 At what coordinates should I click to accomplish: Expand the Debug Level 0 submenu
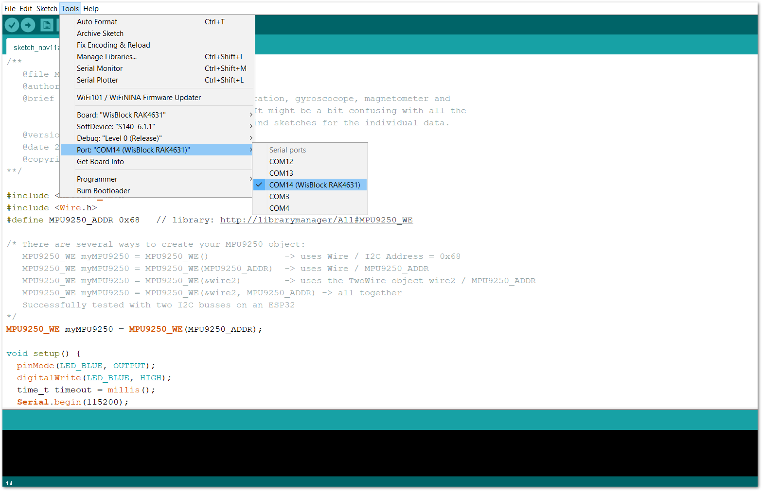(x=157, y=138)
